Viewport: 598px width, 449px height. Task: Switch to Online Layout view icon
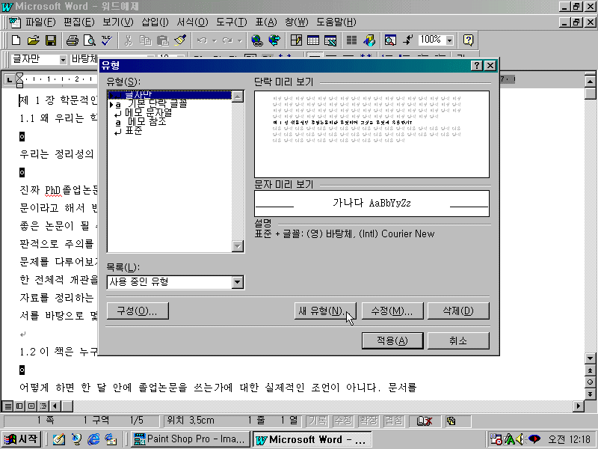click(19, 406)
